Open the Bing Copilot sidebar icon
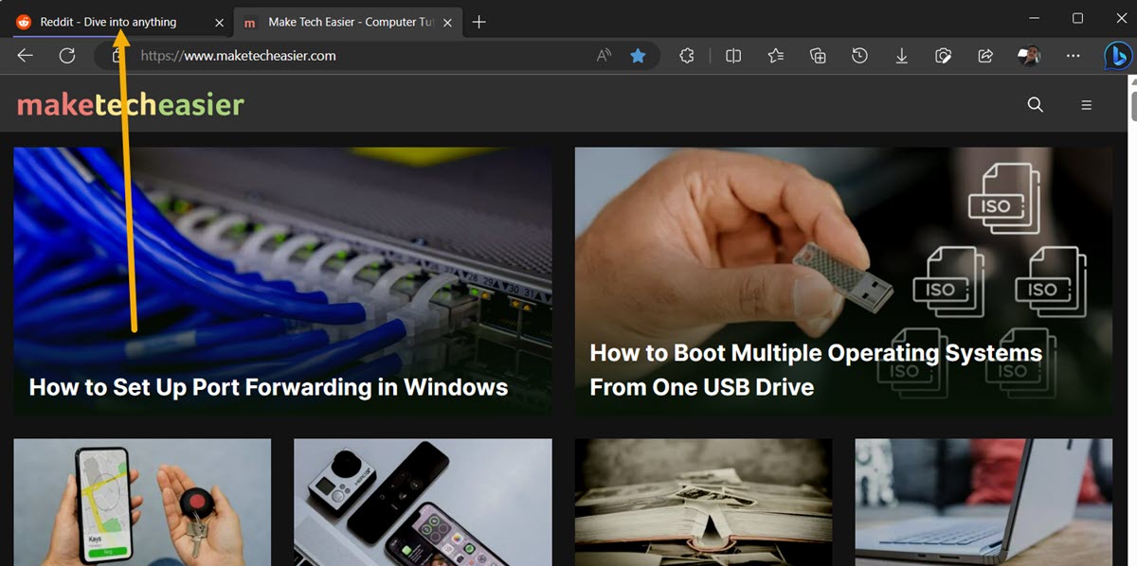1137x566 pixels. 1118,56
